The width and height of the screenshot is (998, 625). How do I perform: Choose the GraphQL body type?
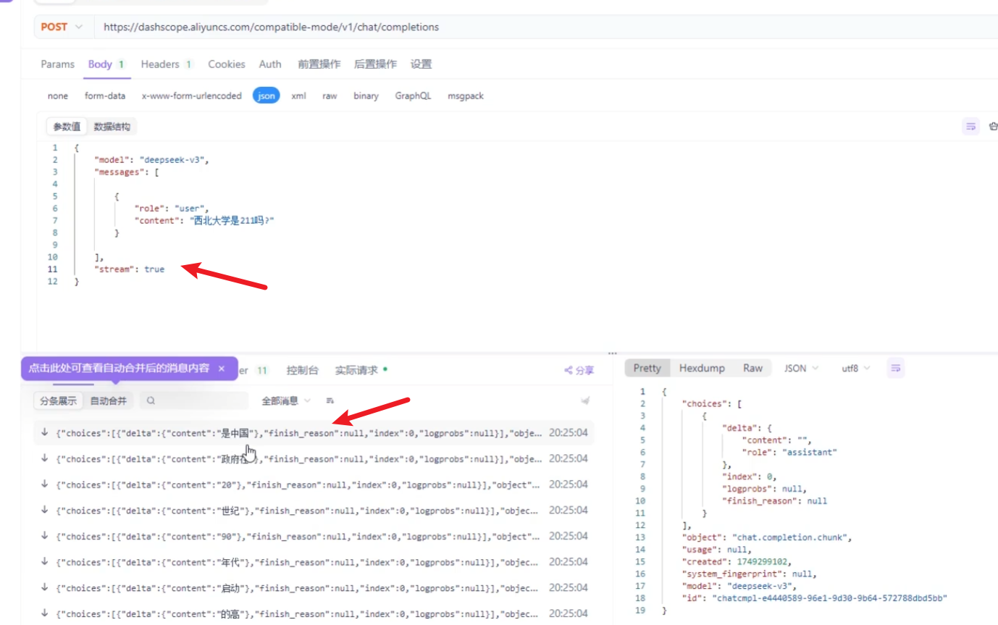pyautogui.click(x=413, y=96)
